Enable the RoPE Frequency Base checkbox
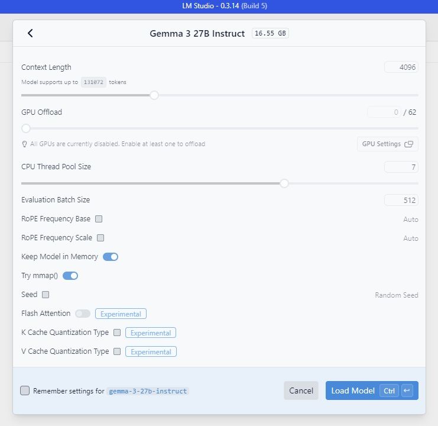Screen dimensions: 438x426 point(99,219)
